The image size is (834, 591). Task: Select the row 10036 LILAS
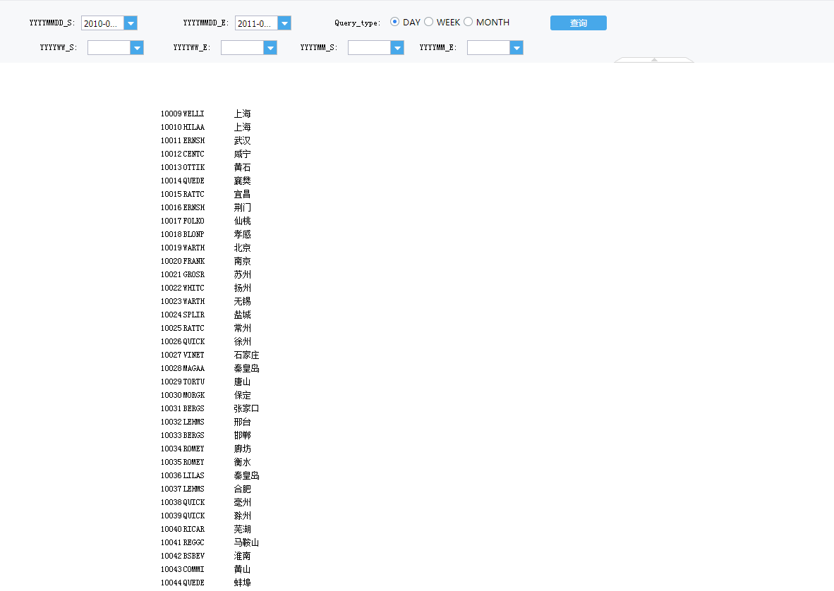[x=210, y=475]
